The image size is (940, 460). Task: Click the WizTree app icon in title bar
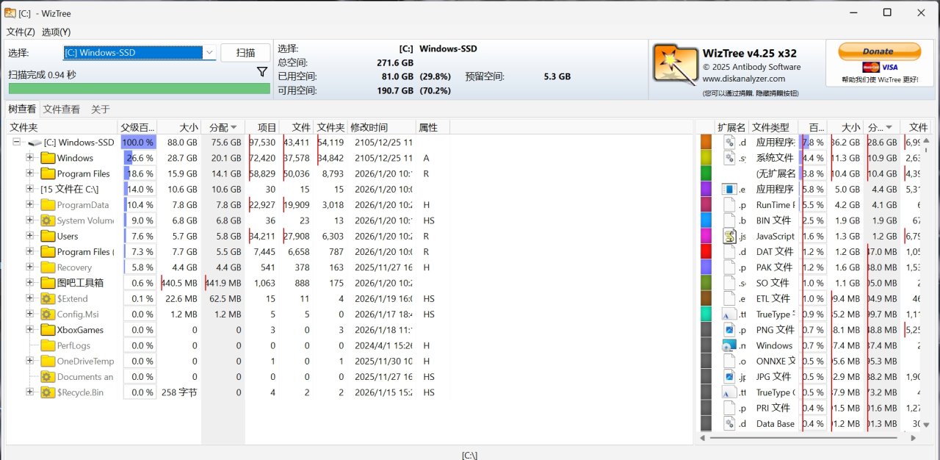click(x=10, y=12)
